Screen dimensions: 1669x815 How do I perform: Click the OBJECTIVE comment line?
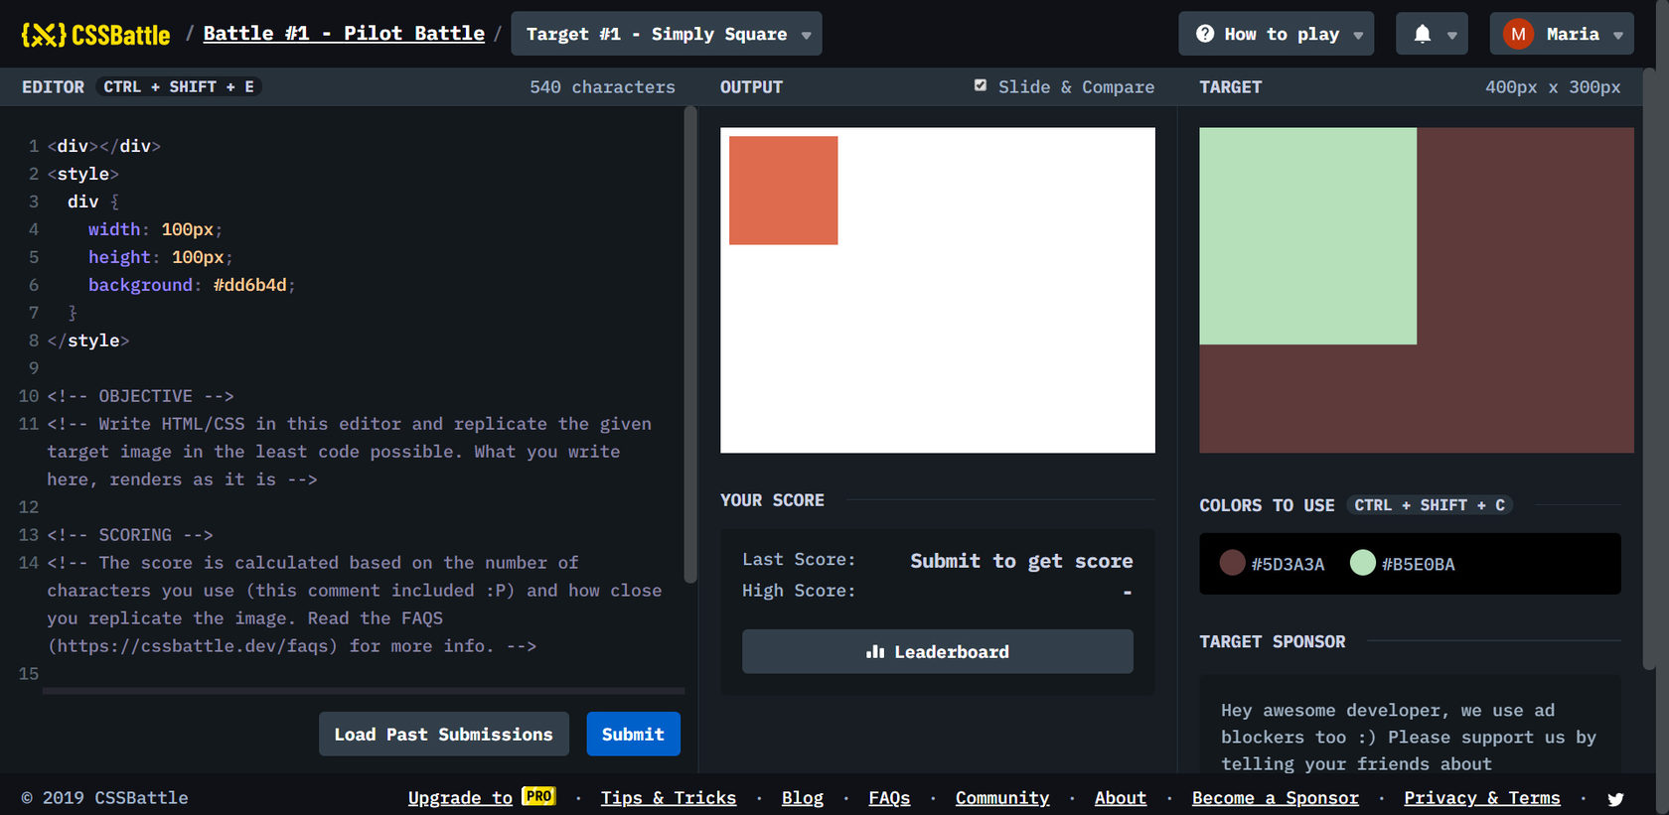tap(140, 396)
